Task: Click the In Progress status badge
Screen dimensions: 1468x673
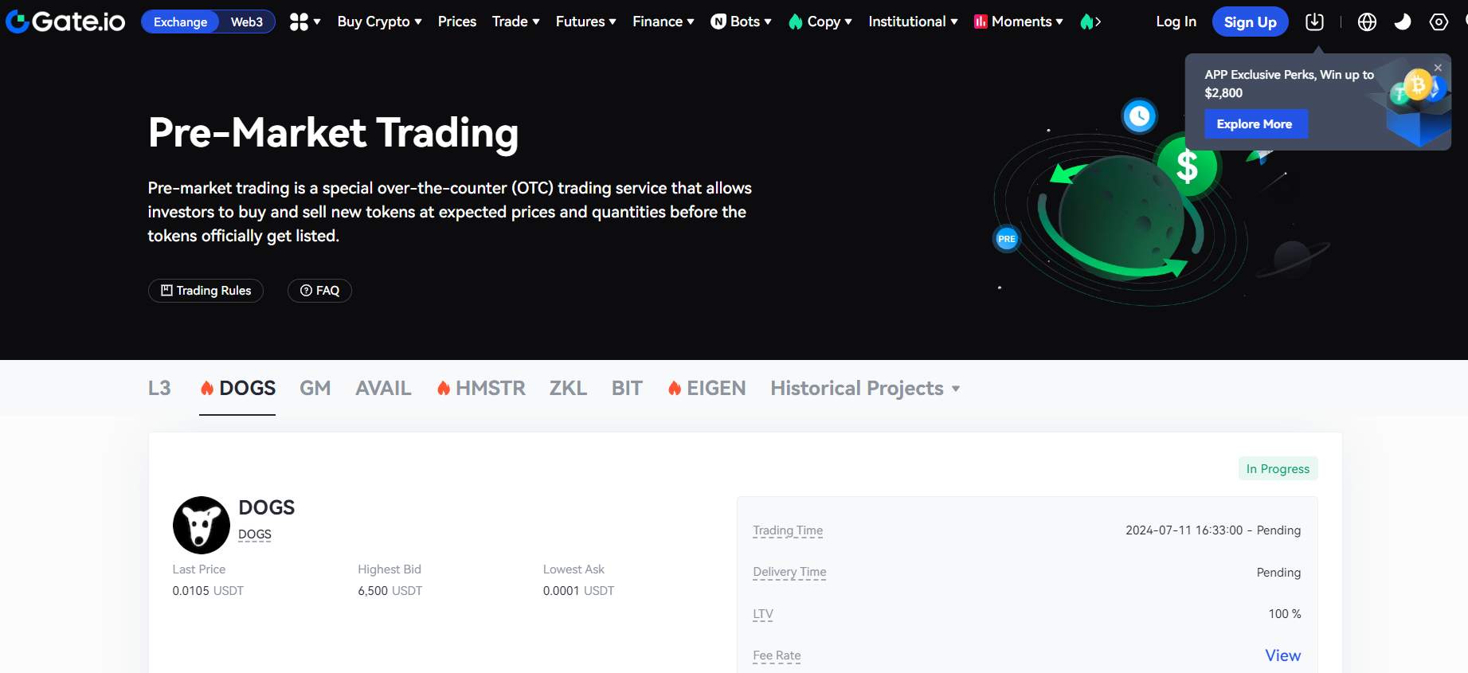Action: click(1278, 469)
